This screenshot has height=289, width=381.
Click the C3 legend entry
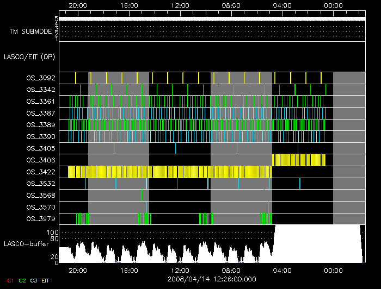(x=34, y=280)
